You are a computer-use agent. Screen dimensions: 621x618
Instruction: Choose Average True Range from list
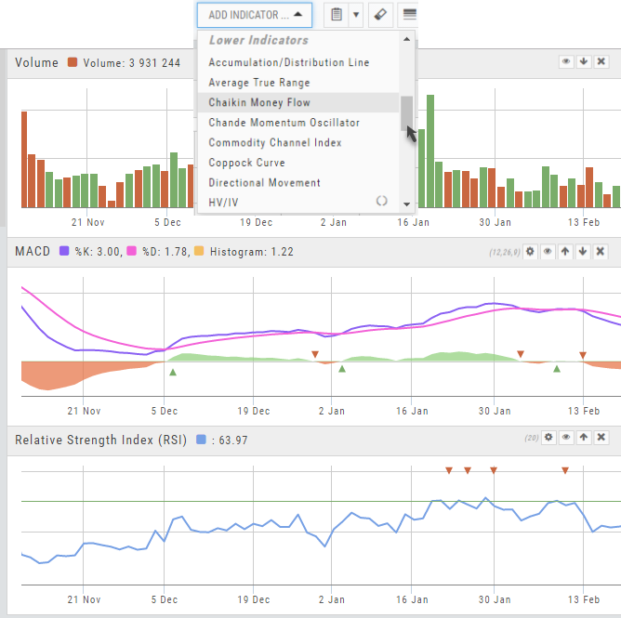259,83
